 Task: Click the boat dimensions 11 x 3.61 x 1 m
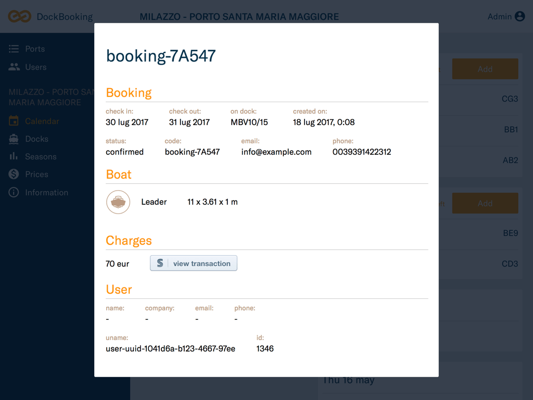[212, 202]
